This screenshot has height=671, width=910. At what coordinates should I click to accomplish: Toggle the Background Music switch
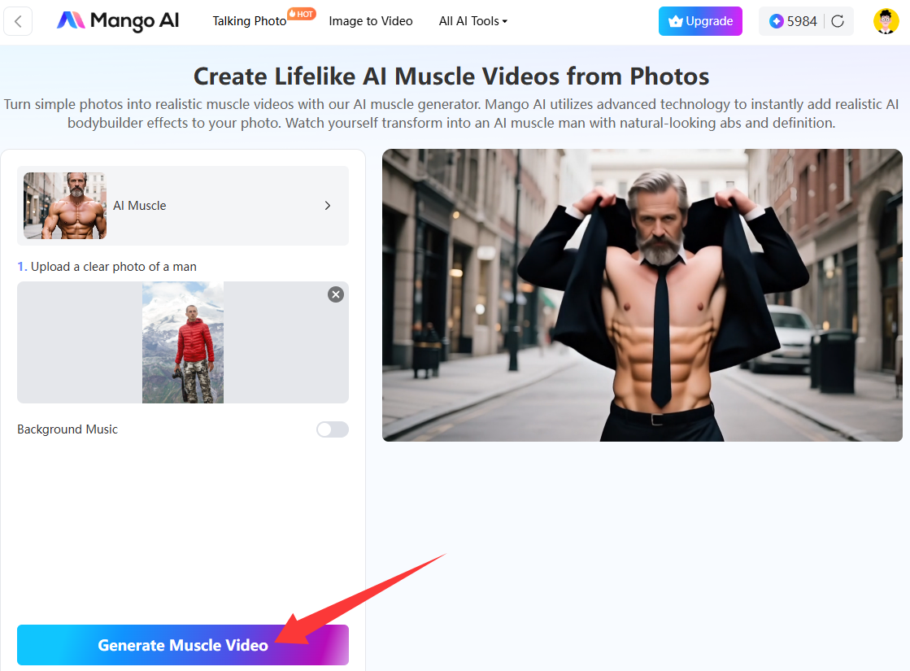[332, 429]
